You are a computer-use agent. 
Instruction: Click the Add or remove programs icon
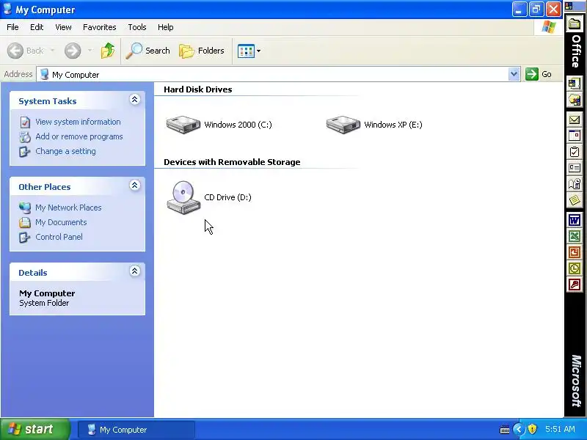(x=25, y=137)
